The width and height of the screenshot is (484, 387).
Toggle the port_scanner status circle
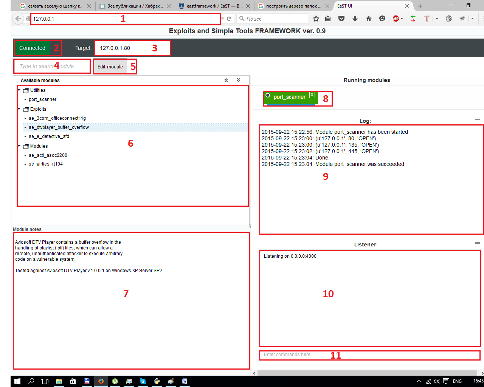point(268,96)
